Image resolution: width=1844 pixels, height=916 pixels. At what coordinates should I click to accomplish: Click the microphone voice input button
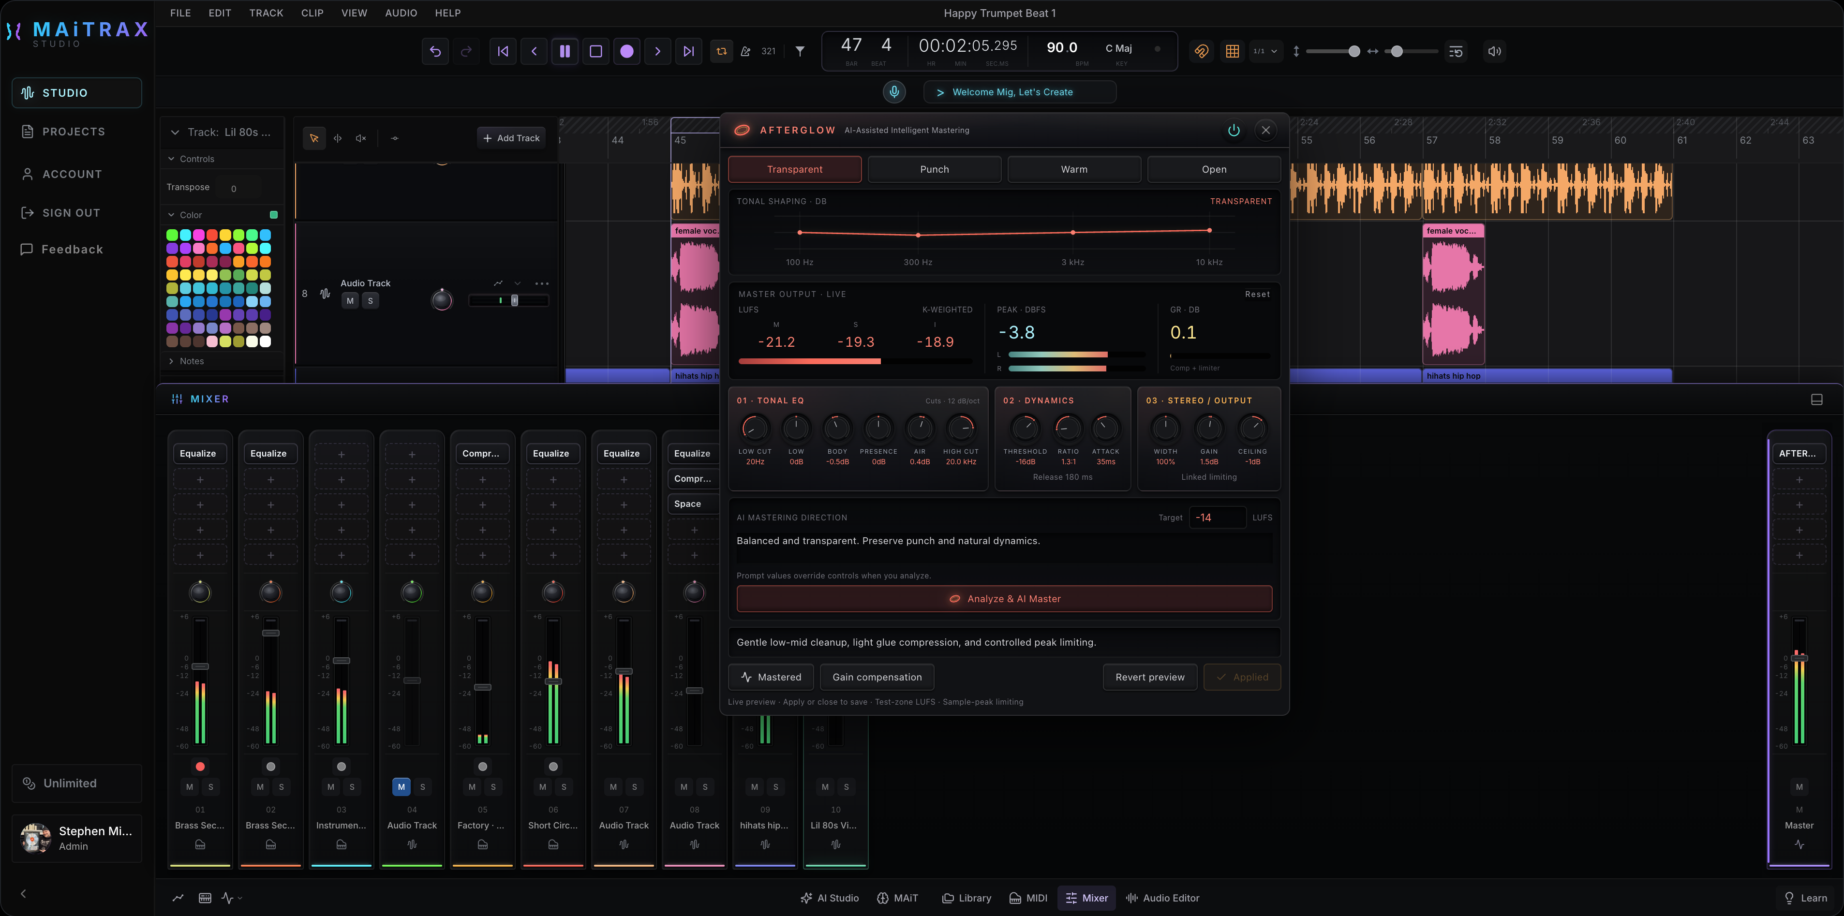894,91
